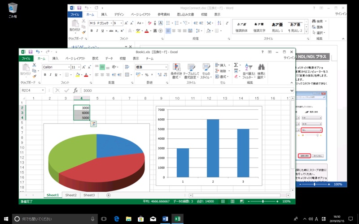Open Excel conditional formatting (条件付き書式)
Screen dimensions: 359x224
pyautogui.click(x=176, y=71)
